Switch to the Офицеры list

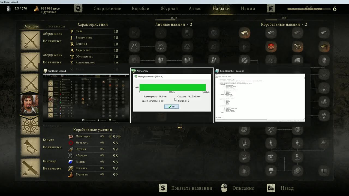[x=31, y=26]
